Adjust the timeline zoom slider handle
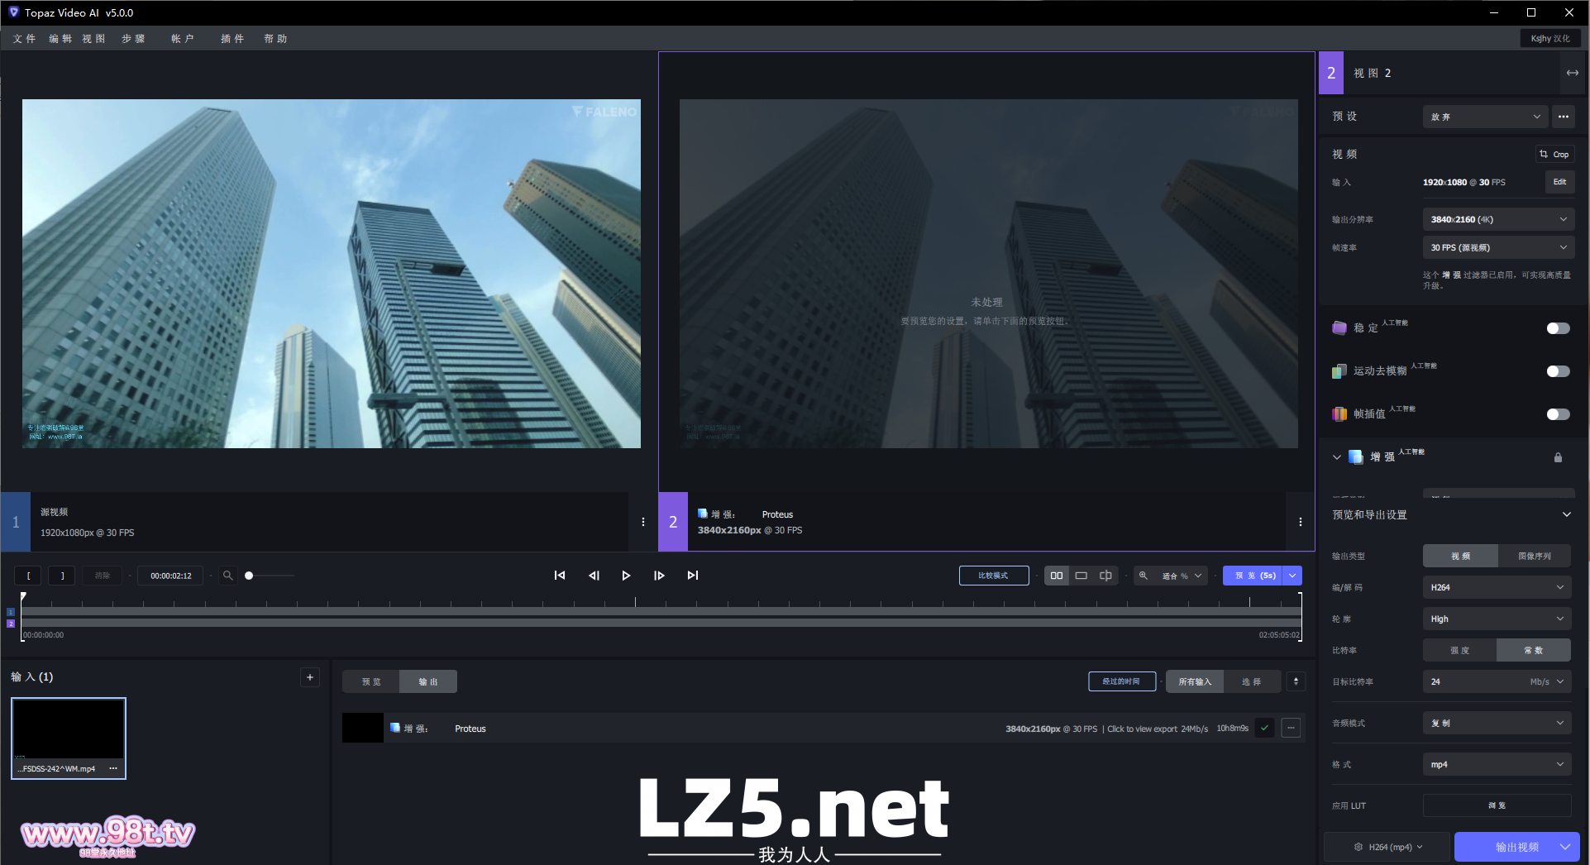The image size is (1590, 865). tap(249, 576)
